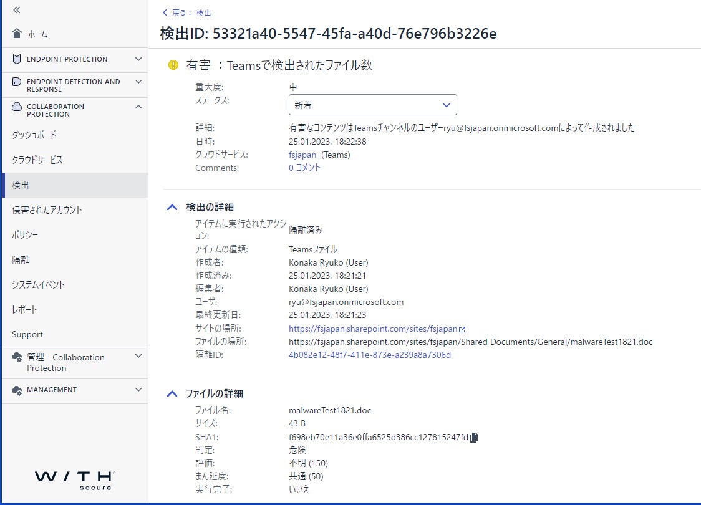
Task: Click 作成済み value 25.01.2023, 18:21:21
Action: [x=327, y=276]
